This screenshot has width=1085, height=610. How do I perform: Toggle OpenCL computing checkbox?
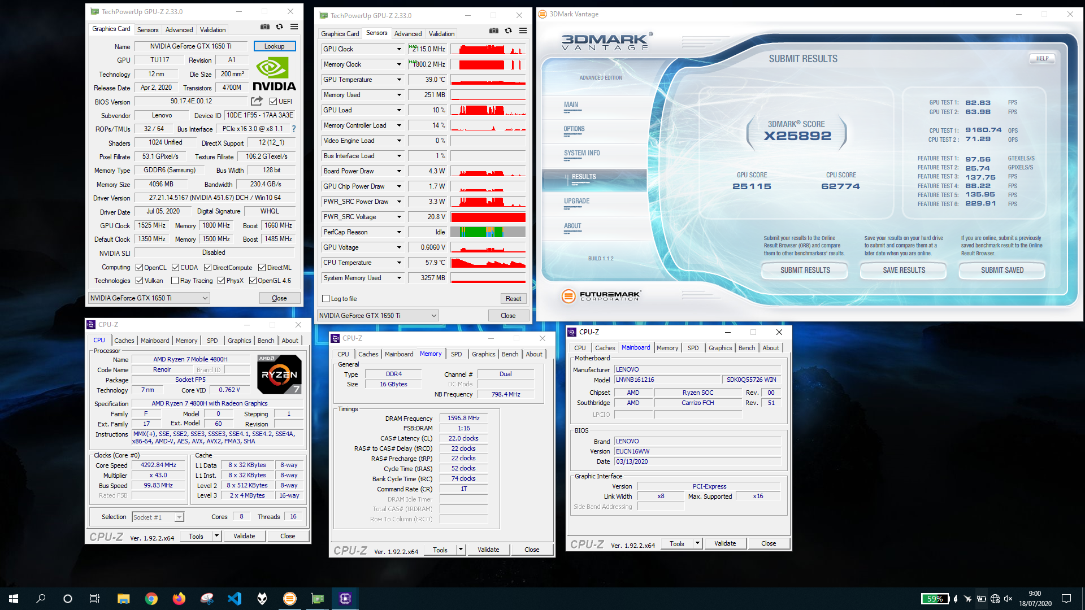click(x=140, y=268)
